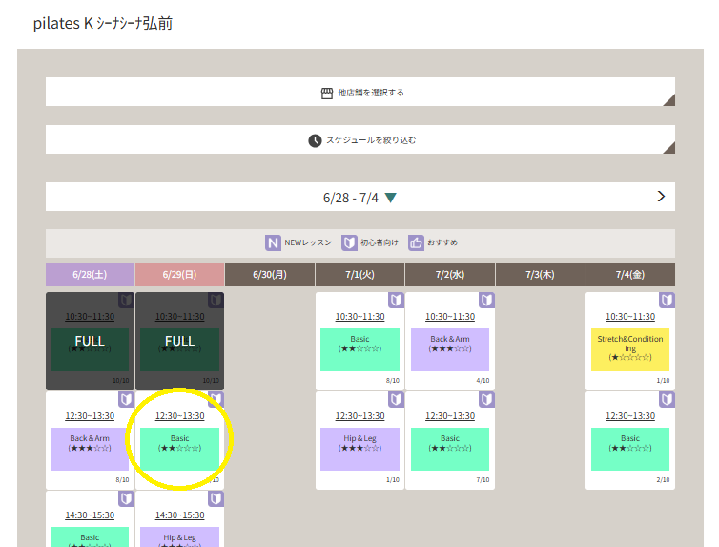Viewport: 719px width, 547px height.
Task: Open 7/2 10:30~11:30 lesson time link
Action: (450, 317)
